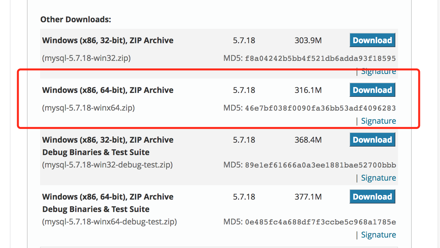Download the 32-bit Debug Binaries Test Suite
Screen dimensions: 440x248
pyautogui.click(x=372, y=139)
